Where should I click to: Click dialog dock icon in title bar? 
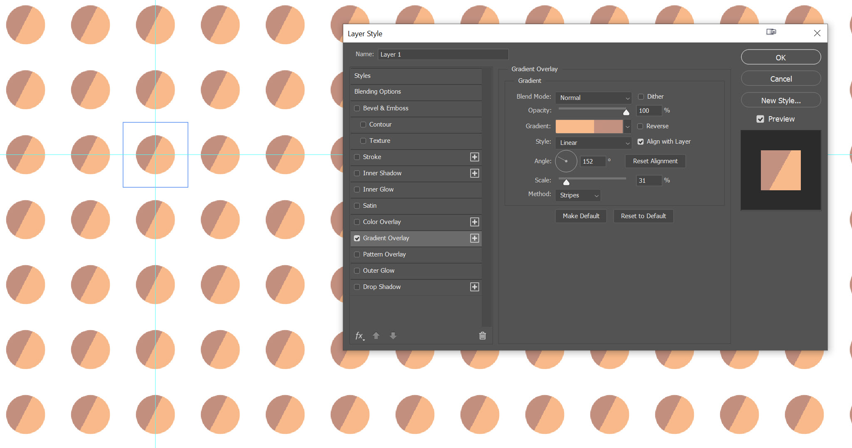click(x=771, y=32)
